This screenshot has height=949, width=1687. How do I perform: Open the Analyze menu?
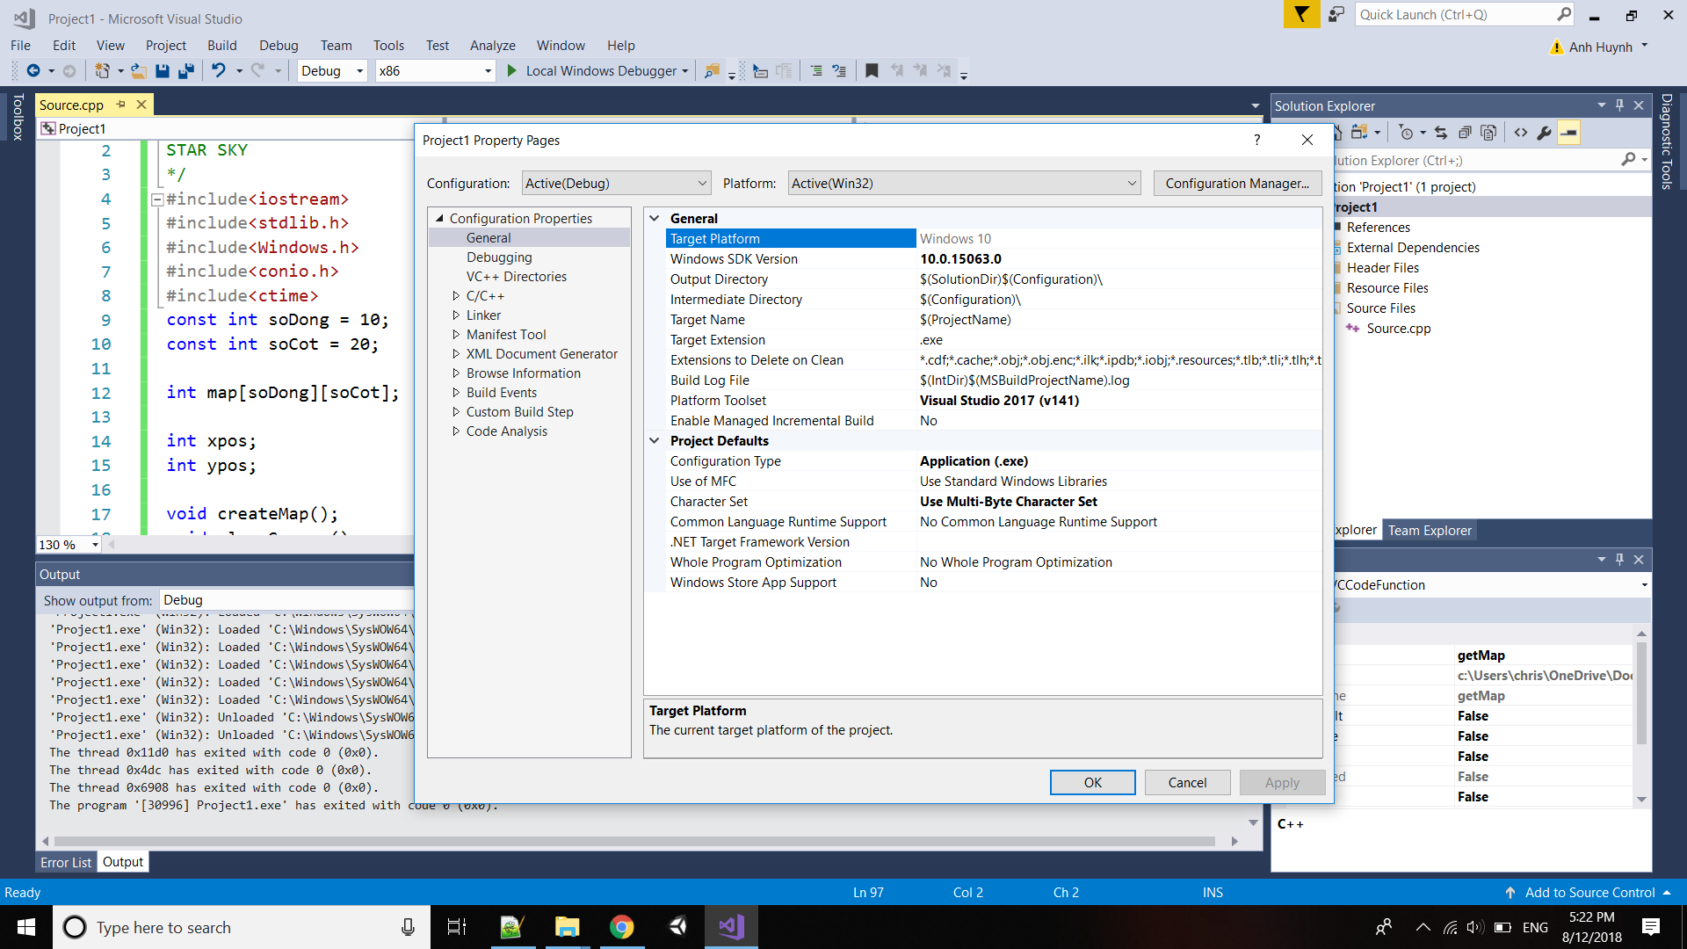point(492,46)
